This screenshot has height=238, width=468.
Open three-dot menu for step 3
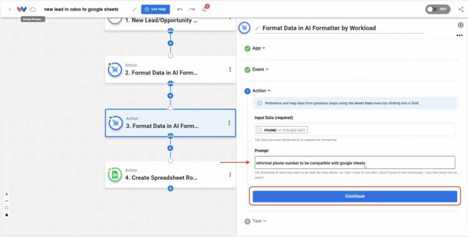(229, 123)
